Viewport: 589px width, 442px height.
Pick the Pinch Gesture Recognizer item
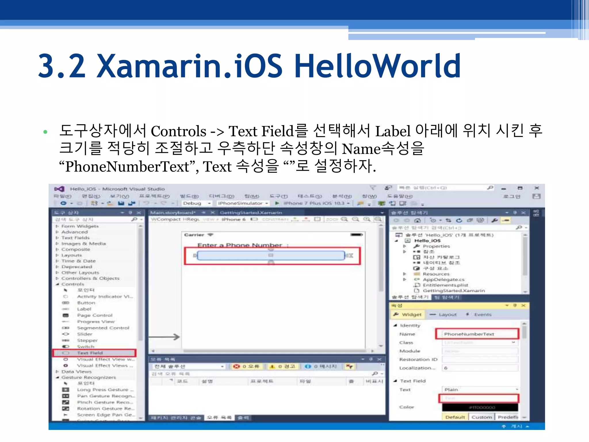[98, 402]
